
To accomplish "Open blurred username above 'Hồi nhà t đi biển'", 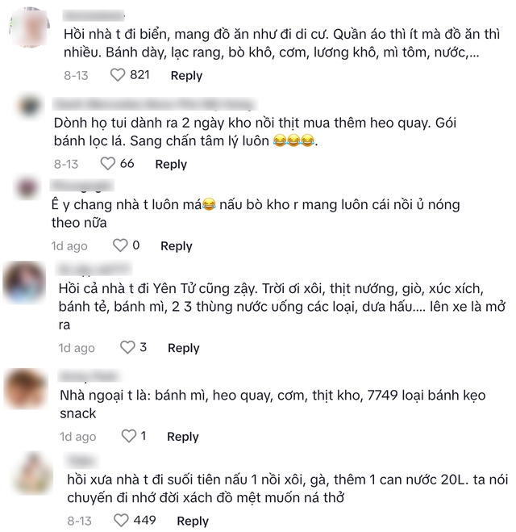I will (94, 15).
